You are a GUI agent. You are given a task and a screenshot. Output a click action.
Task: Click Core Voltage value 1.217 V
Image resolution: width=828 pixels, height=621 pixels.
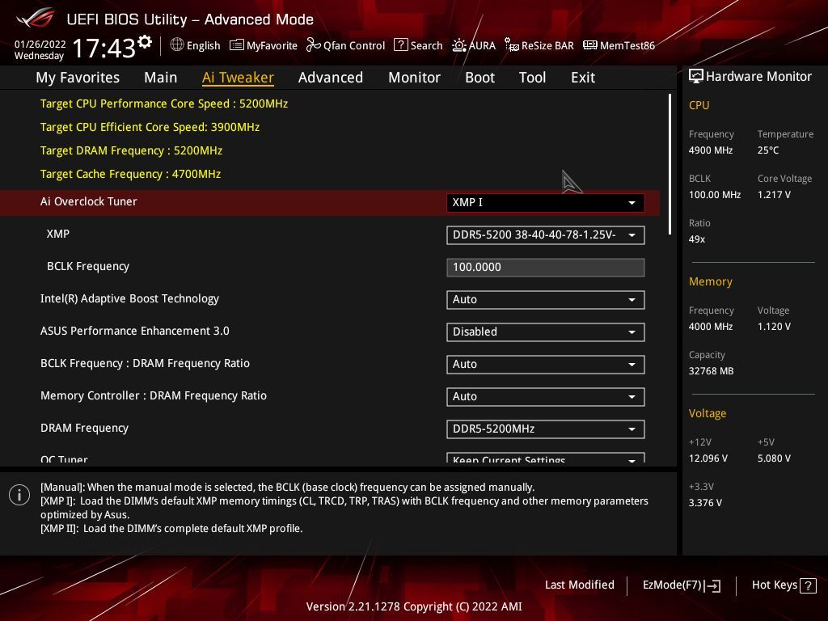point(774,194)
